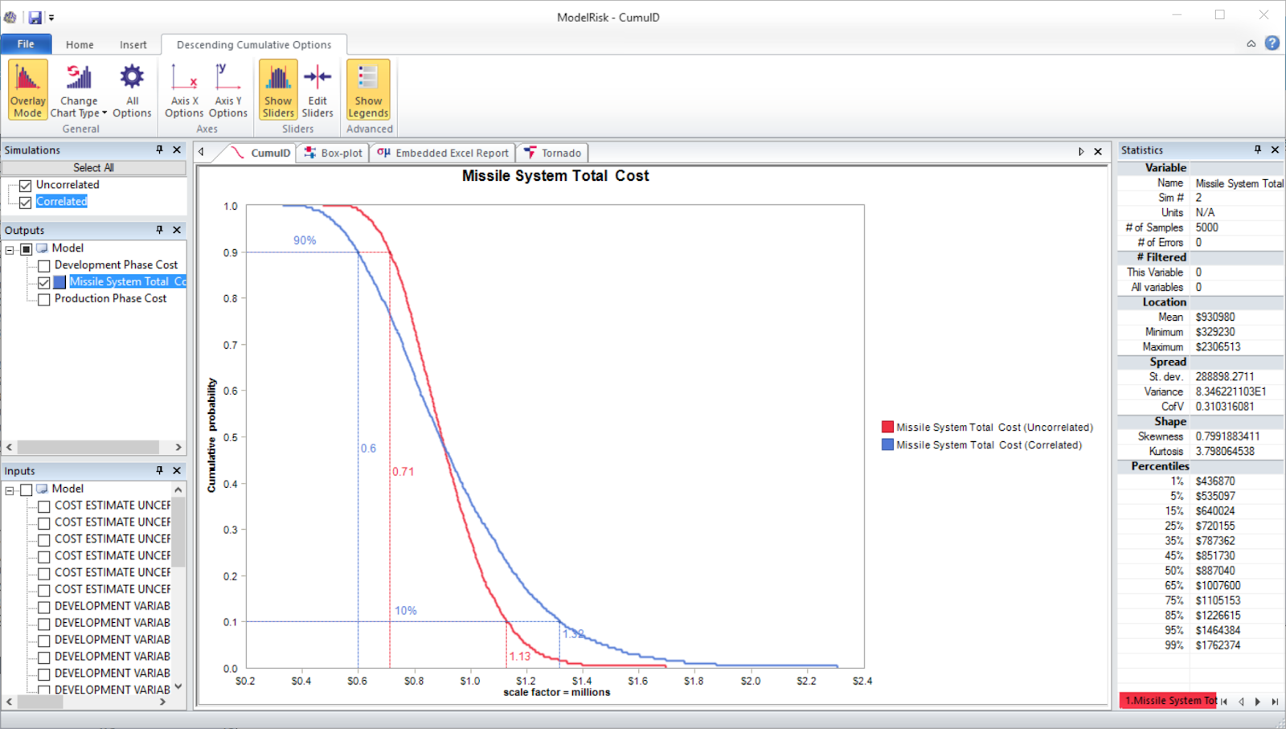Expand the Model tree in Inputs panel
The height and width of the screenshot is (729, 1286).
pyautogui.click(x=10, y=489)
